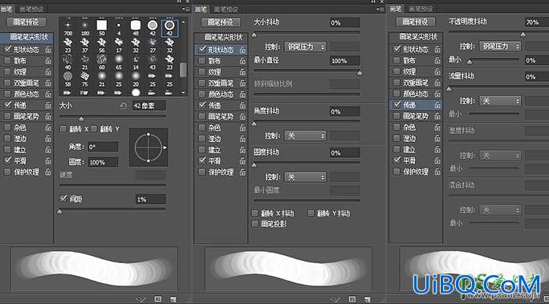
Task: Select the speckled brush tip numbered 40
Action: [x=68, y=62]
